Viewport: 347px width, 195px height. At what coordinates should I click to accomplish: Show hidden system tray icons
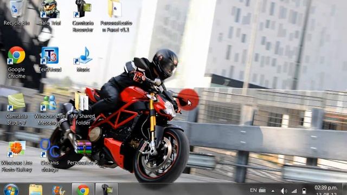click(273, 191)
